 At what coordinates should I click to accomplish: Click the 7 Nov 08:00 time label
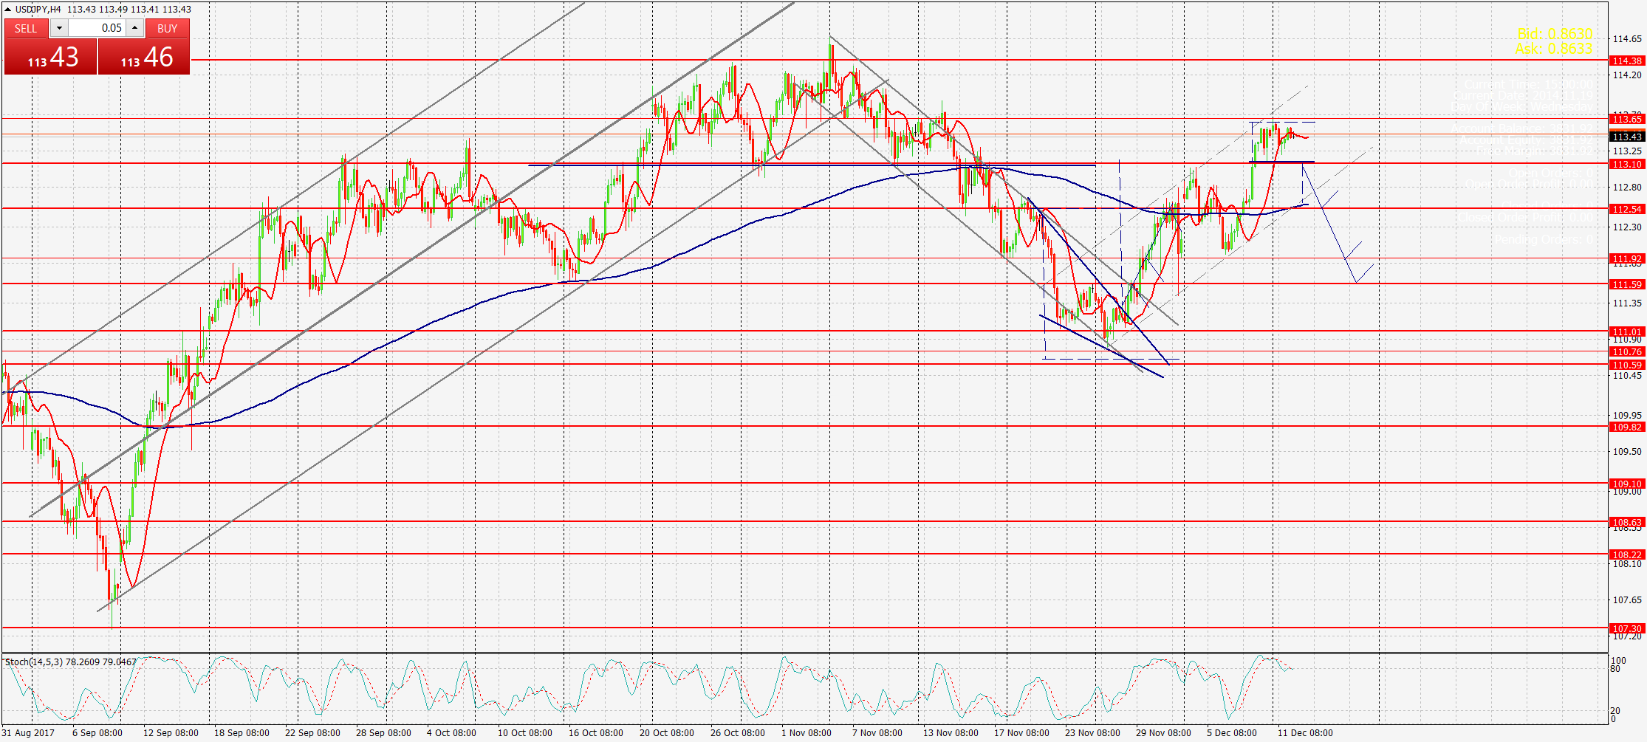pyautogui.click(x=877, y=733)
